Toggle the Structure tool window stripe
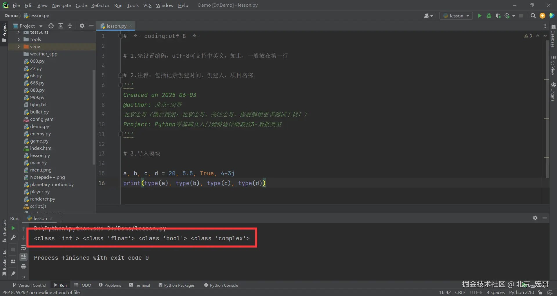The height and width of the screenshot is (296, 557). click(4, 231)
